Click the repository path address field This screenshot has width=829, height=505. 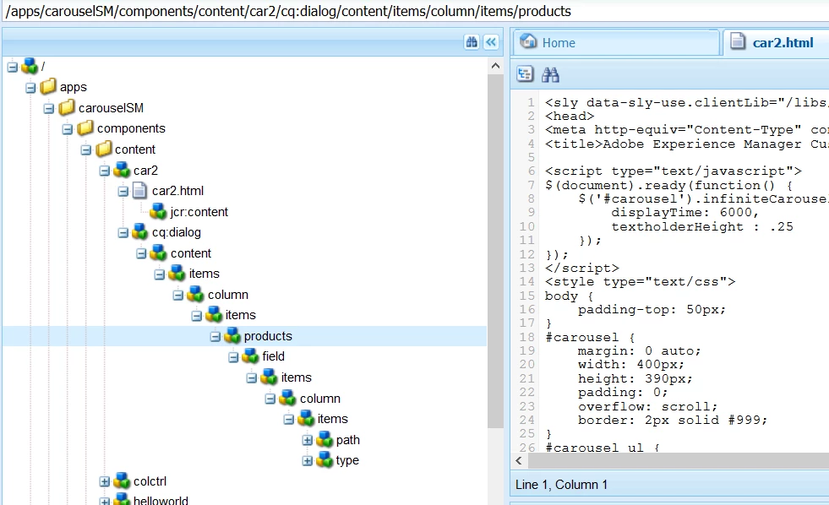(414, 11)
